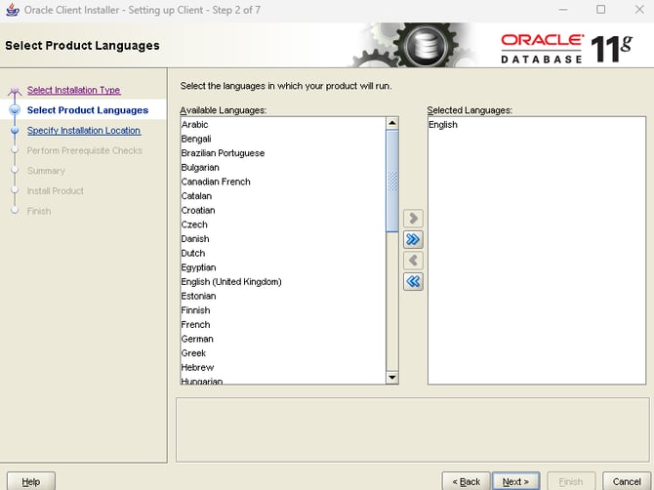This screenshot has width=654, height=490.
Task: Select Brazilian Portuguese in Available Languages
Action: click(223, 153)
